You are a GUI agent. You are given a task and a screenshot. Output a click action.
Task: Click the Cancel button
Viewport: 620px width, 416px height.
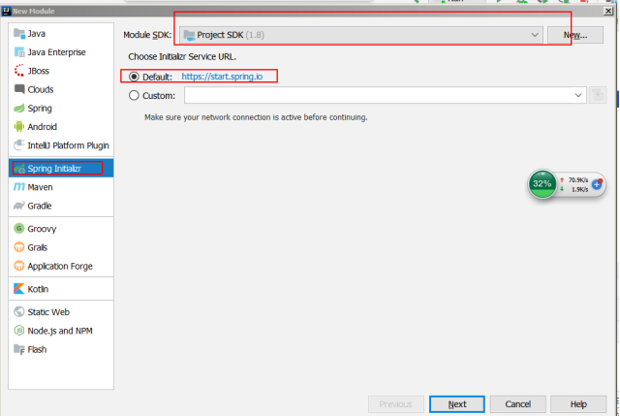point(518,404)
